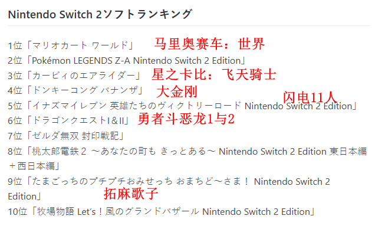Screen dimensions: 372x232
Task: Click the Nintendo Switch 2 ranking heading
Action: click(100, 14)
